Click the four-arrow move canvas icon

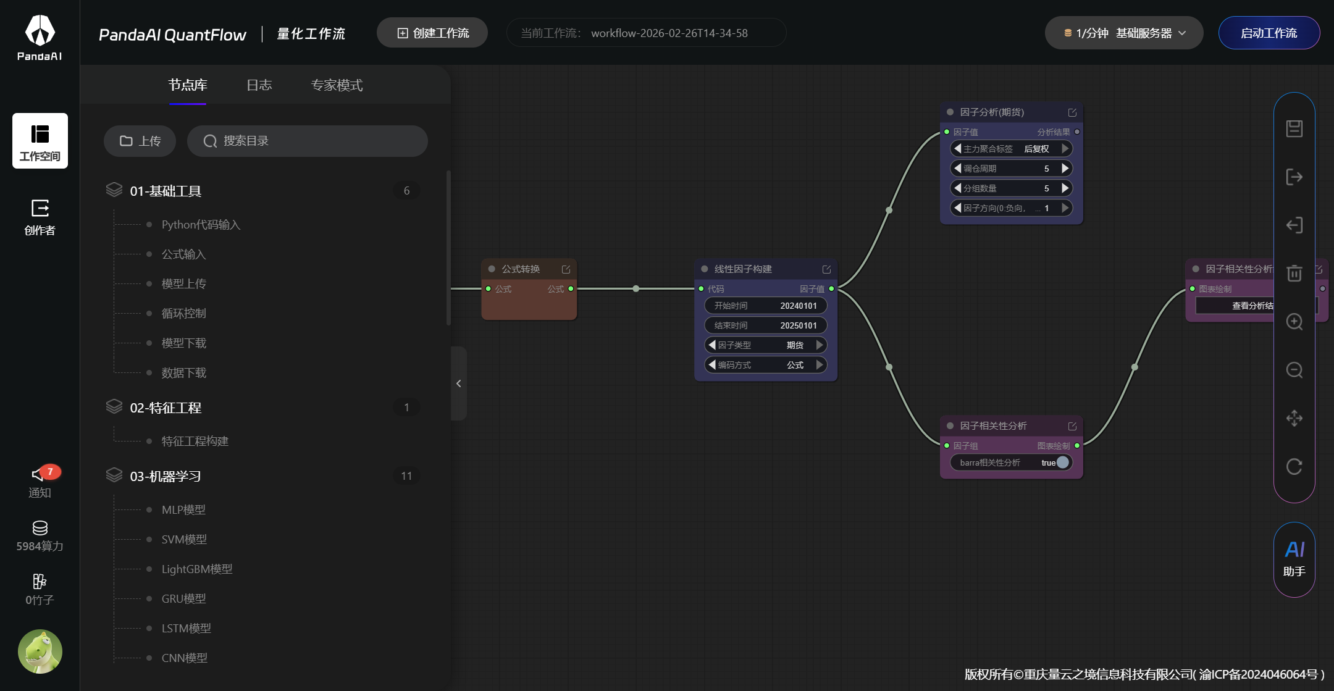tap(1294, 418)
